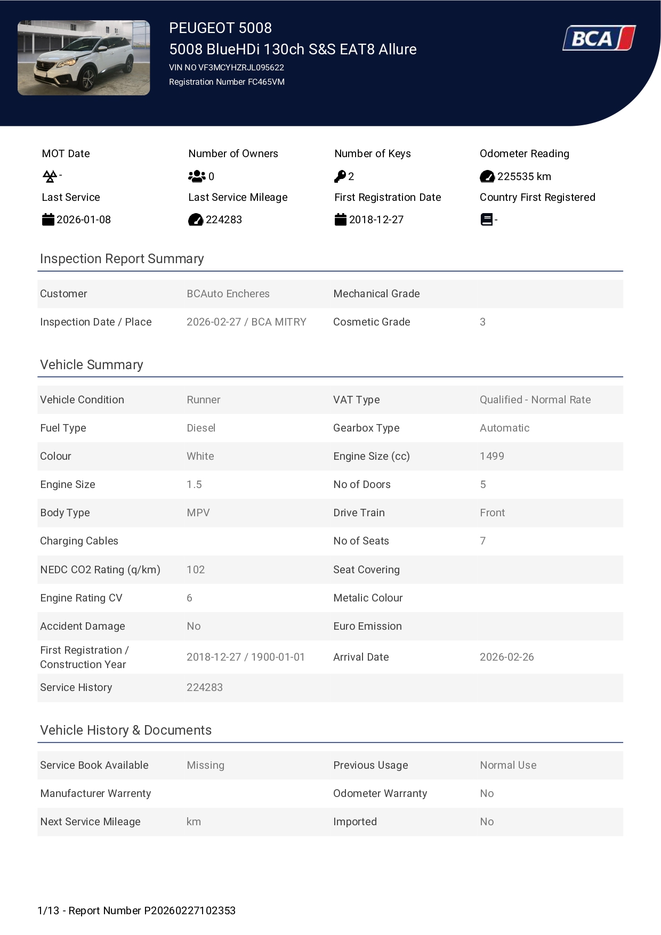Open the white Peugeot 5008 photo thumbnail
The width and height of the screenshot is (661, 935).
click(x=84, y=58)
